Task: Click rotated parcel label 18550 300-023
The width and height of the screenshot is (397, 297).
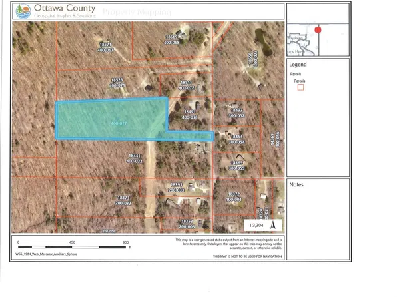Action: click(x=252, y=59)
